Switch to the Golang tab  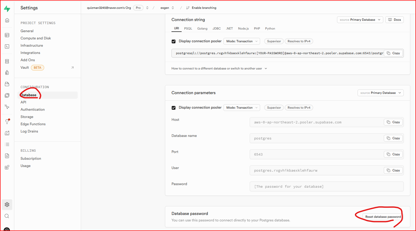point(202,29)
